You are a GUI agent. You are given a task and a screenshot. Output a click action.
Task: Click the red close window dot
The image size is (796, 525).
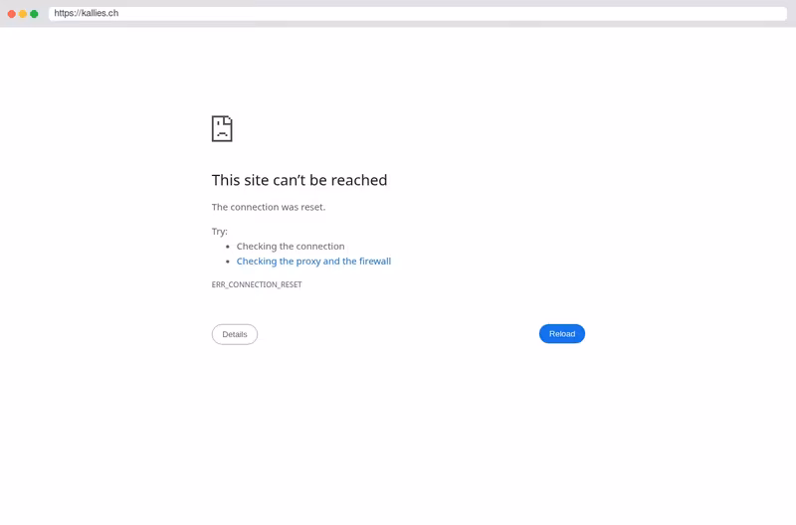pos(12,14)
